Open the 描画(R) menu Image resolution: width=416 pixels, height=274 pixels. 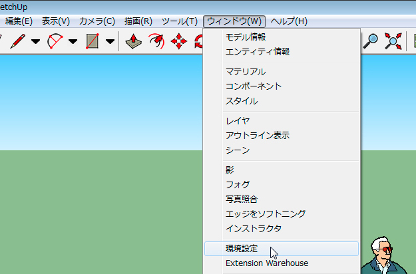pyautogui.click(x=138, y=21)
